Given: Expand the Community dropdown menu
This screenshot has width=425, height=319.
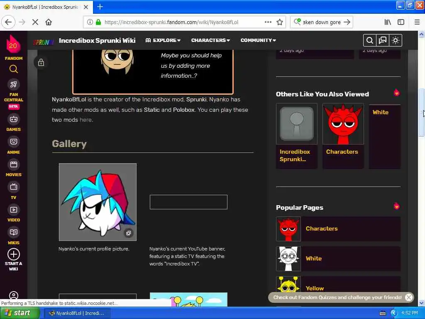Looking at the screenshot, I should (258, 40).
